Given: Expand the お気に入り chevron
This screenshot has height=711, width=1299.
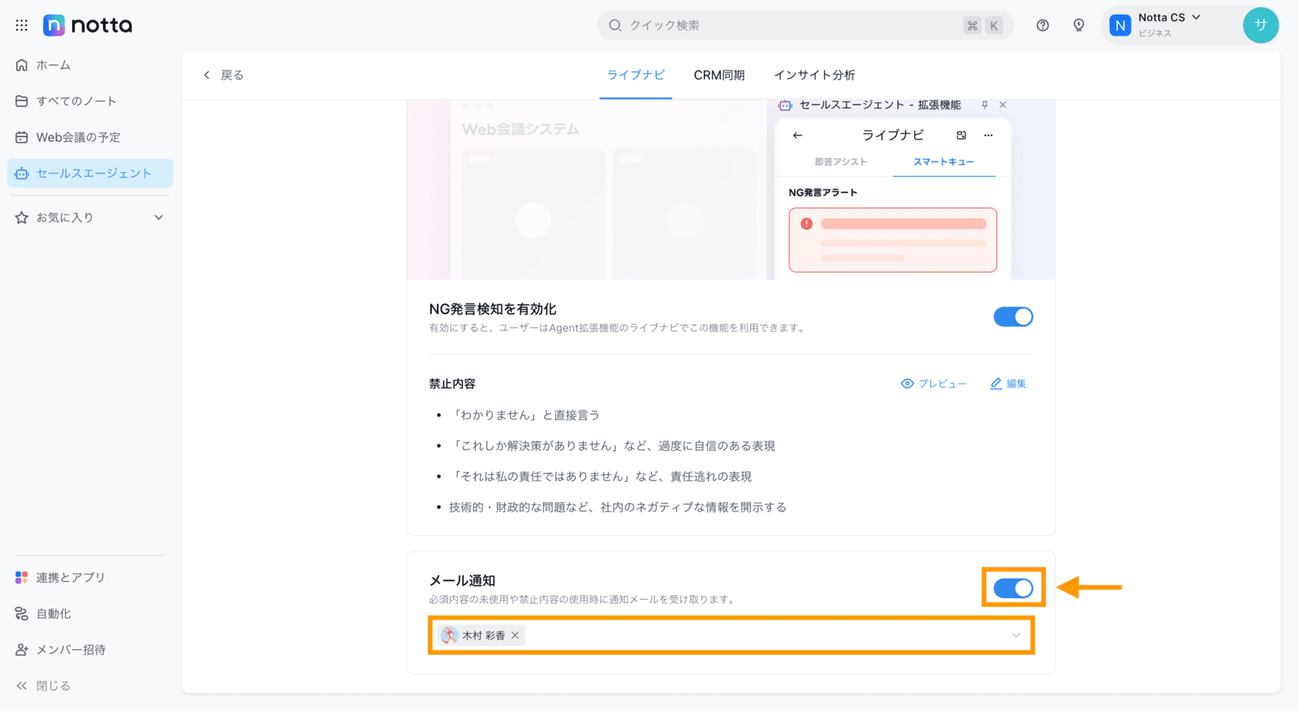Looking at the screenshot, I should tap(159, 218).
